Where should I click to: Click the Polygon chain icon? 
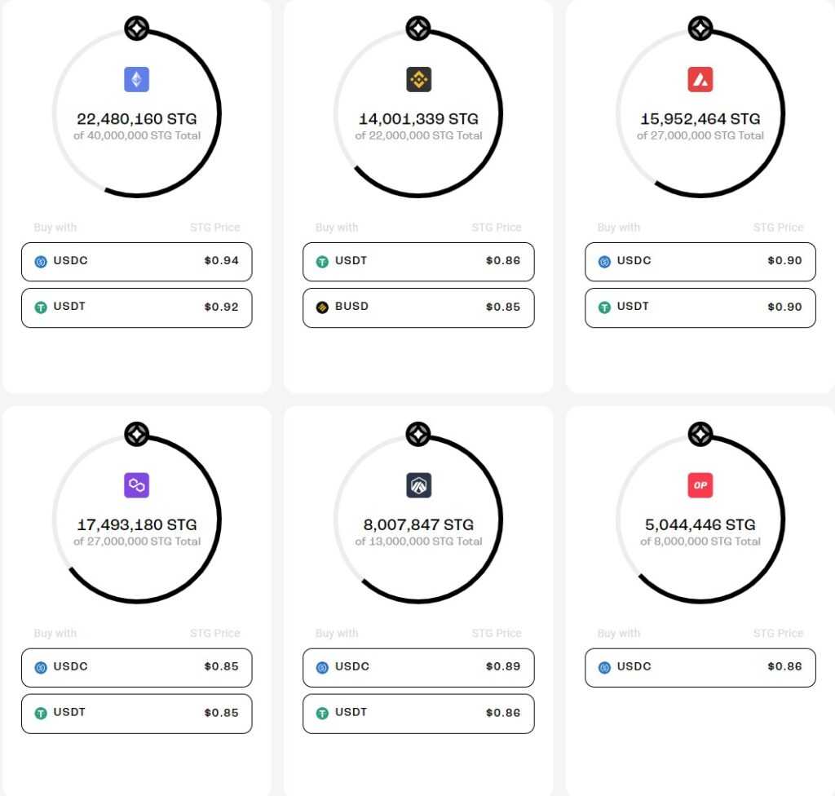pos(137,485)
